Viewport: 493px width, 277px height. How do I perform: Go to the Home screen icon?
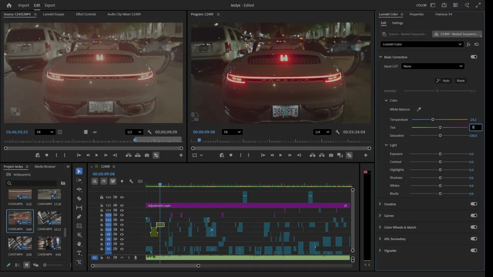click(9, 5)
